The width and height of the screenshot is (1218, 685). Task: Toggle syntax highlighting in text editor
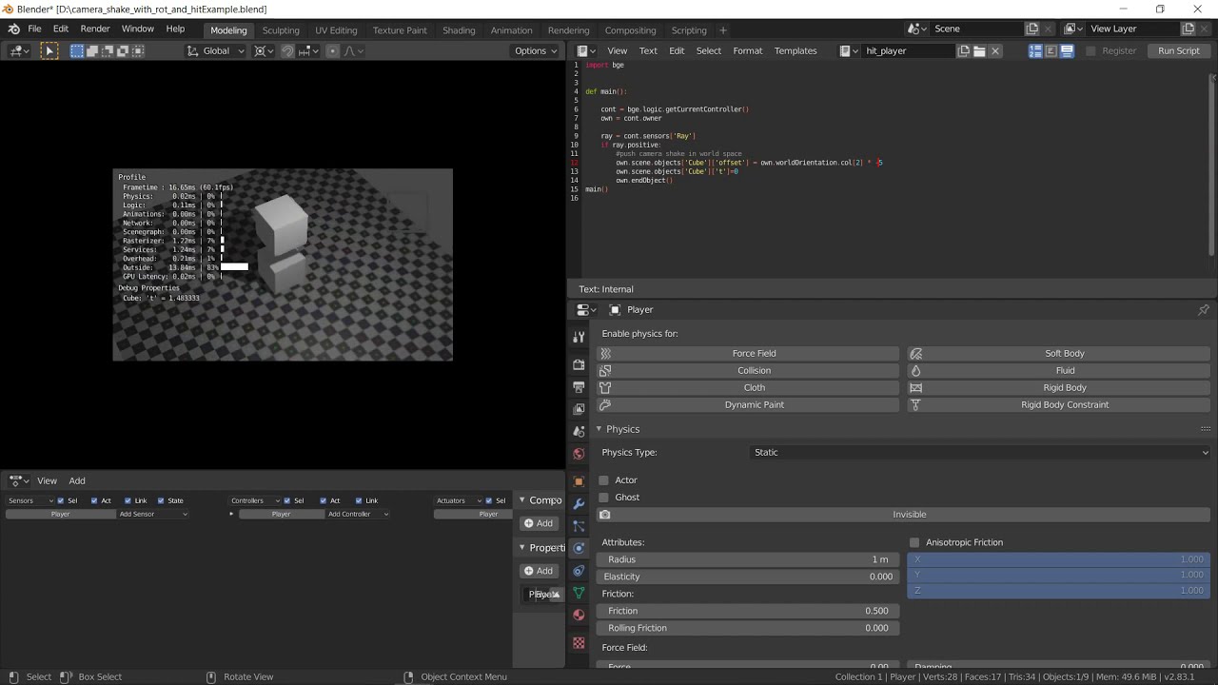(1067, 50)
